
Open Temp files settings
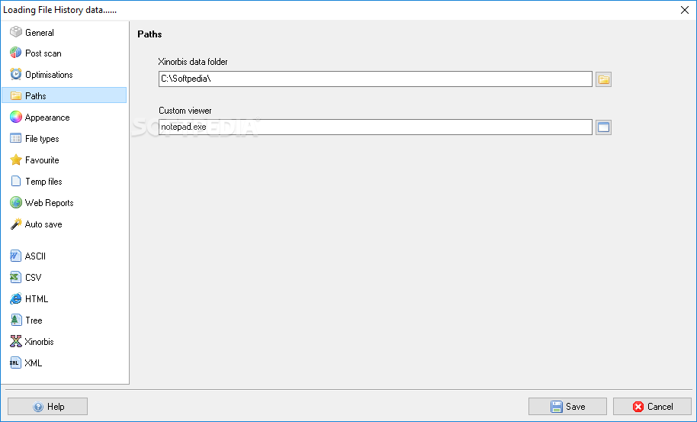click(x=65, y=181)
